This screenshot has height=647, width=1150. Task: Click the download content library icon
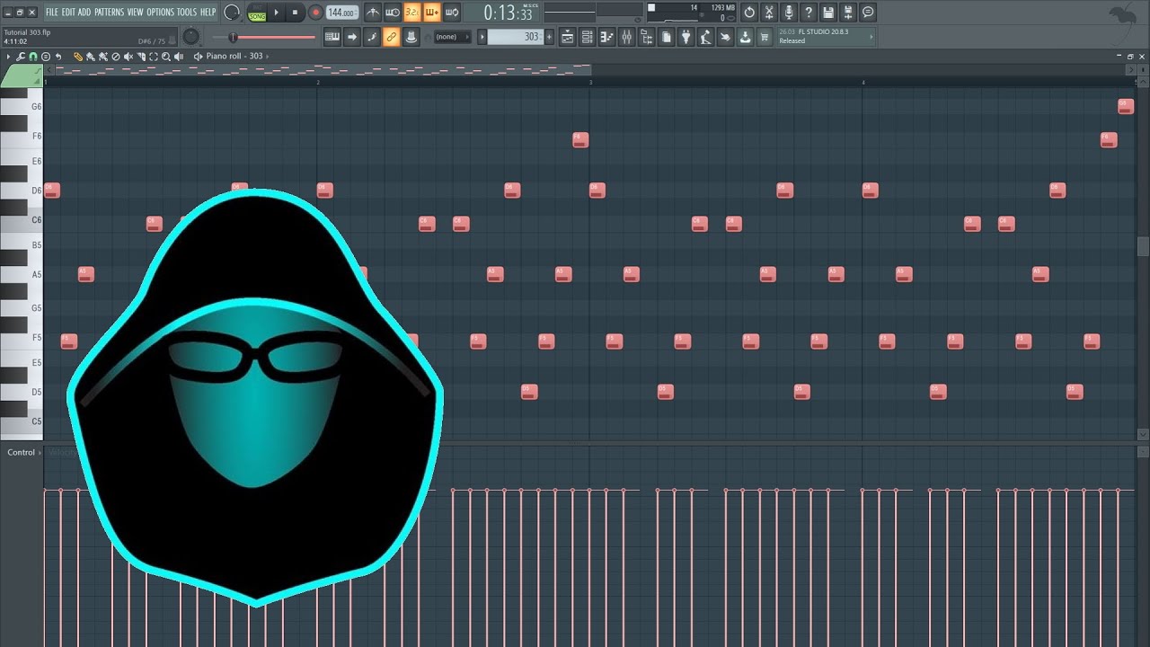tap(745, 37)
